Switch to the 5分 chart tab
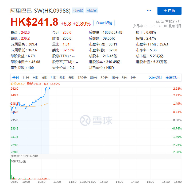 (x=124, y=78)
